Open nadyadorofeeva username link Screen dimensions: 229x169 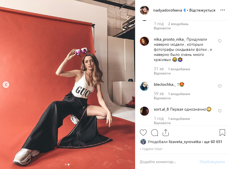pos(168,10)
